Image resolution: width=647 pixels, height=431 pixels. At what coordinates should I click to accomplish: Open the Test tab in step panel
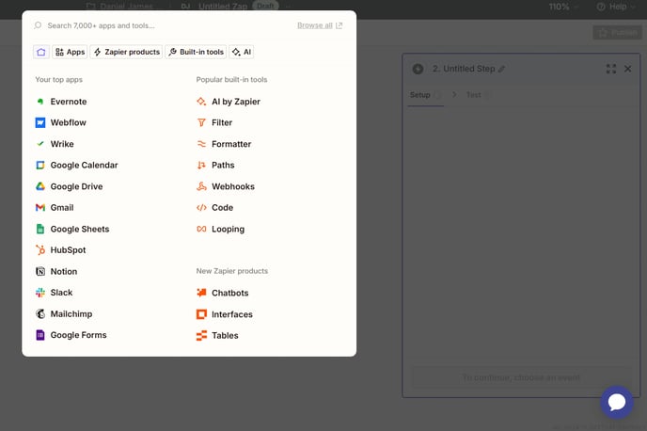pos(478,95)
